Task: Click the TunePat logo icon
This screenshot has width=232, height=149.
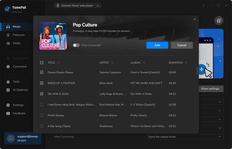Action: point(7,9)
